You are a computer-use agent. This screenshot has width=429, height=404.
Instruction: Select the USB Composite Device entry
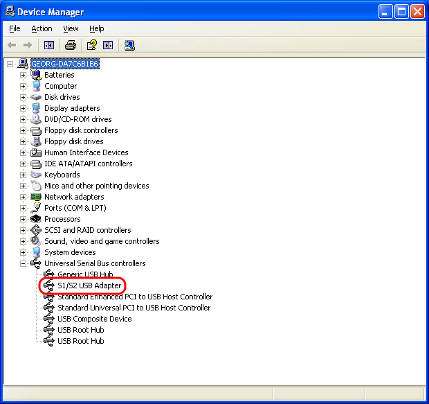click(95, 319)
